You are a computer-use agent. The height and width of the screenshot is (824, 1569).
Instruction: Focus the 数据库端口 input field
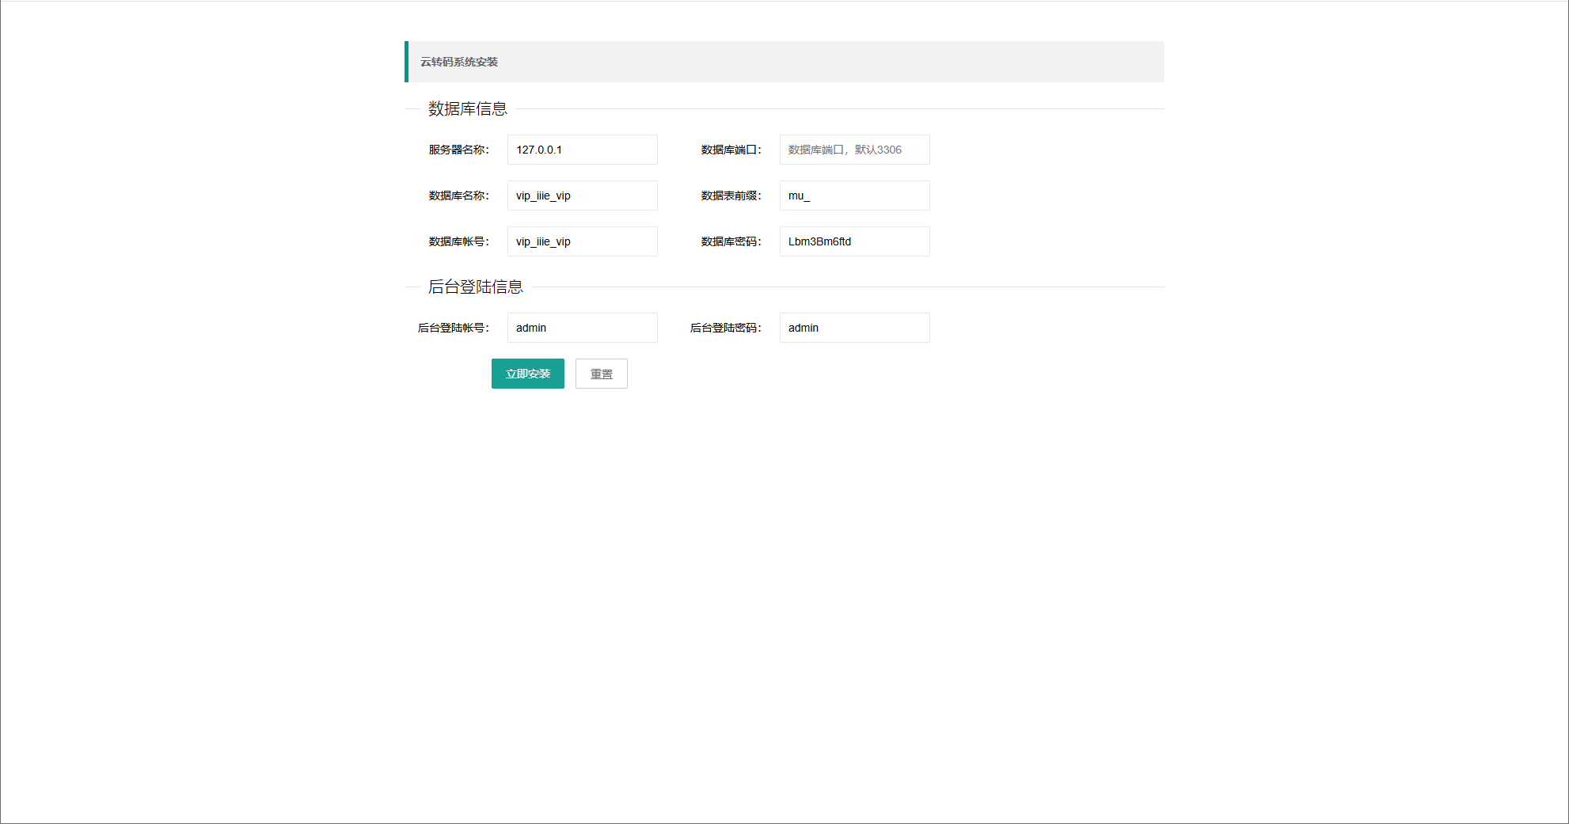click(854, 150)
